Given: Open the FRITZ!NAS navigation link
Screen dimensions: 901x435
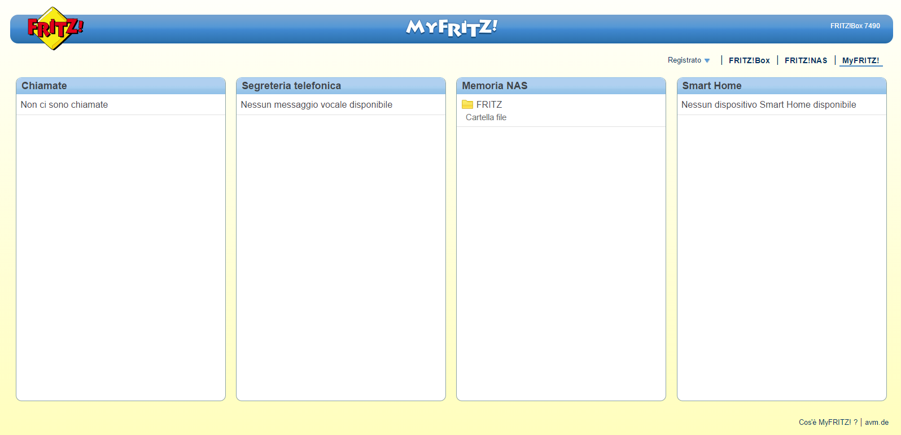Looking at the screenshot, I should 806,60.
